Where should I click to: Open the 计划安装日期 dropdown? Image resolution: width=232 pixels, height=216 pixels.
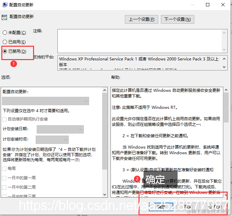(x=60, y=129)
